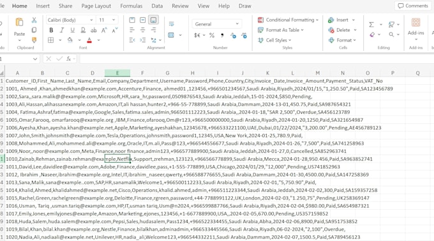The height and width of the screenshot is (241, 434).
Task: Increase indent
Action: [x=142, y=40]
